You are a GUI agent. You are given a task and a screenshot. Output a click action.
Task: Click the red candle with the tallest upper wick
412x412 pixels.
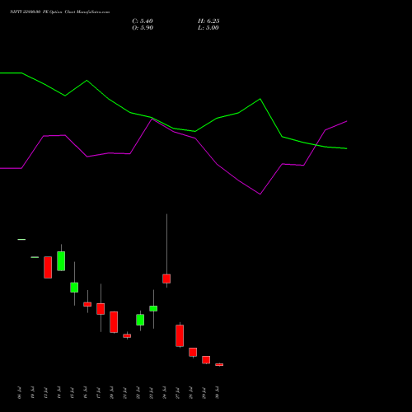(x=166, y=279)
